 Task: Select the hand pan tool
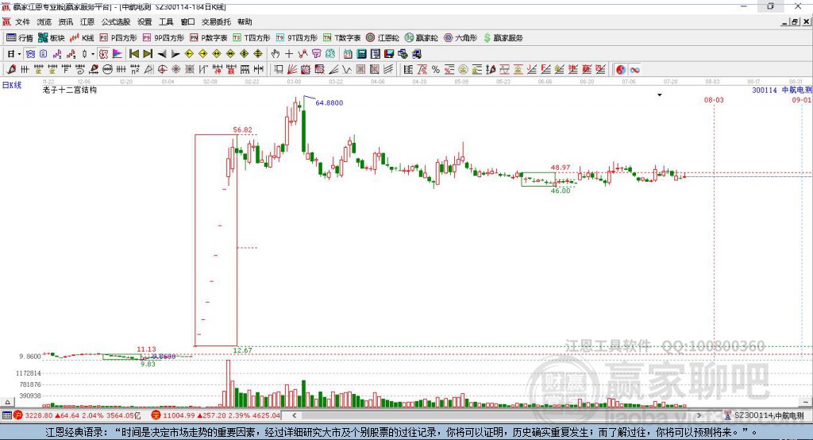point(275,54)
